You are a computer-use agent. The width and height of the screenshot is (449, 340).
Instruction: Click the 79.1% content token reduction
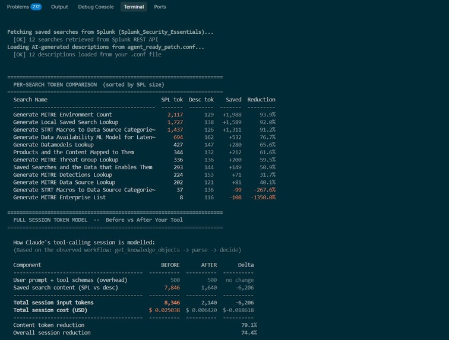click(249, 325)
